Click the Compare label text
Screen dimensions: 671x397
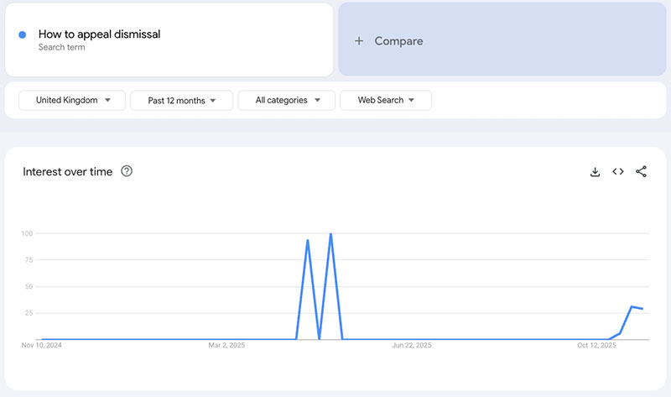pyautogui.click(x=398, y=41)
